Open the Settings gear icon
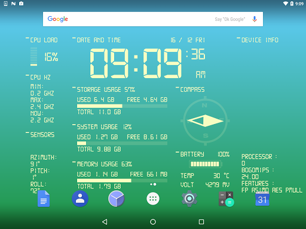The height and width of the screenshot is (229, 306). click(x=189, y=199)
